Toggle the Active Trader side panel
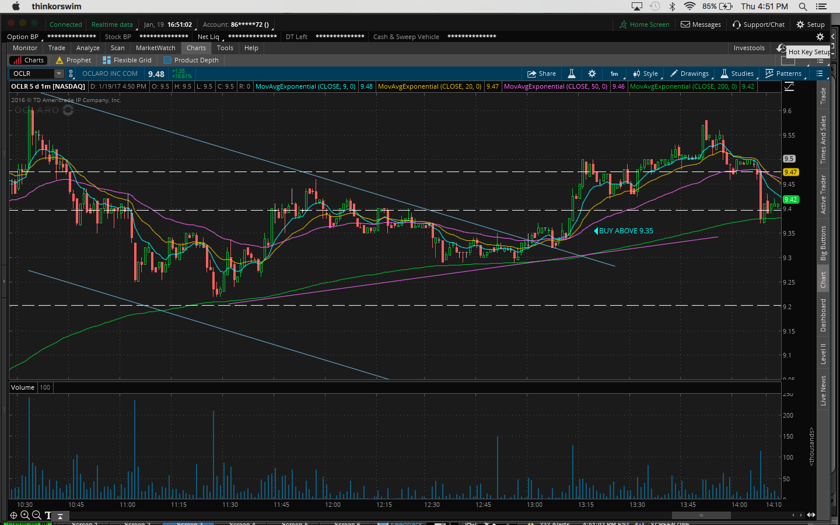Image resolution: width=840 pixels, height=525 pixels. 823,194
